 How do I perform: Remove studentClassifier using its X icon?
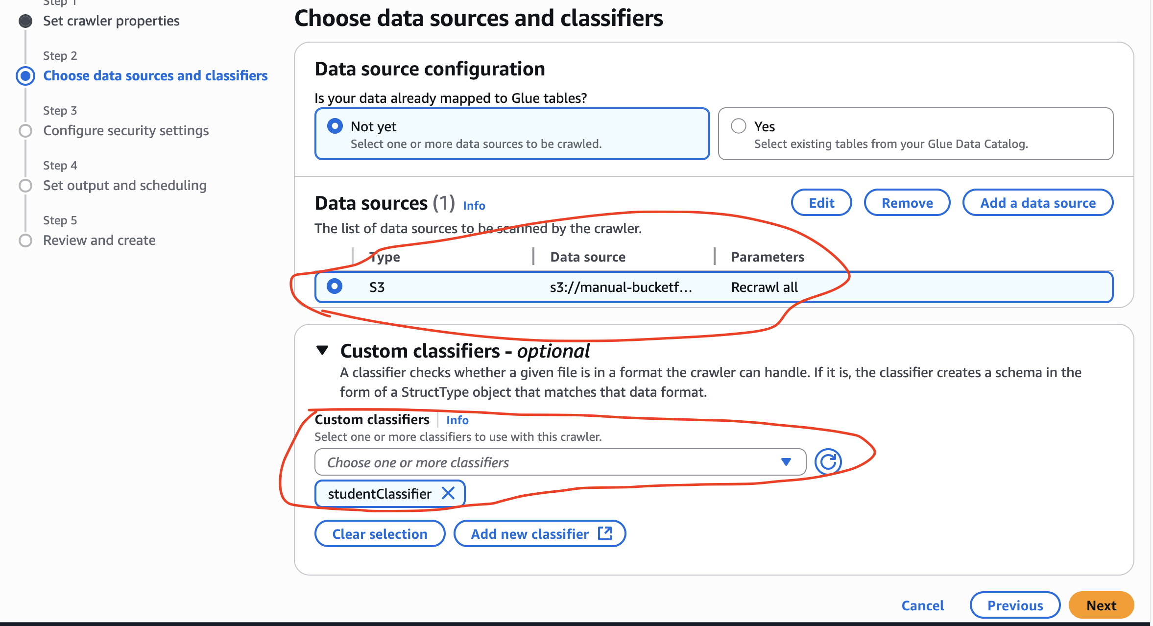[448, 493]
